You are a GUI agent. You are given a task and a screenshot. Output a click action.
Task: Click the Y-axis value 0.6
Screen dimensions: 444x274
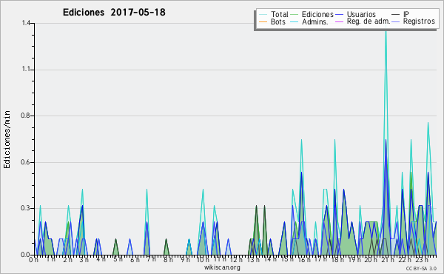(x=25, y=162)
